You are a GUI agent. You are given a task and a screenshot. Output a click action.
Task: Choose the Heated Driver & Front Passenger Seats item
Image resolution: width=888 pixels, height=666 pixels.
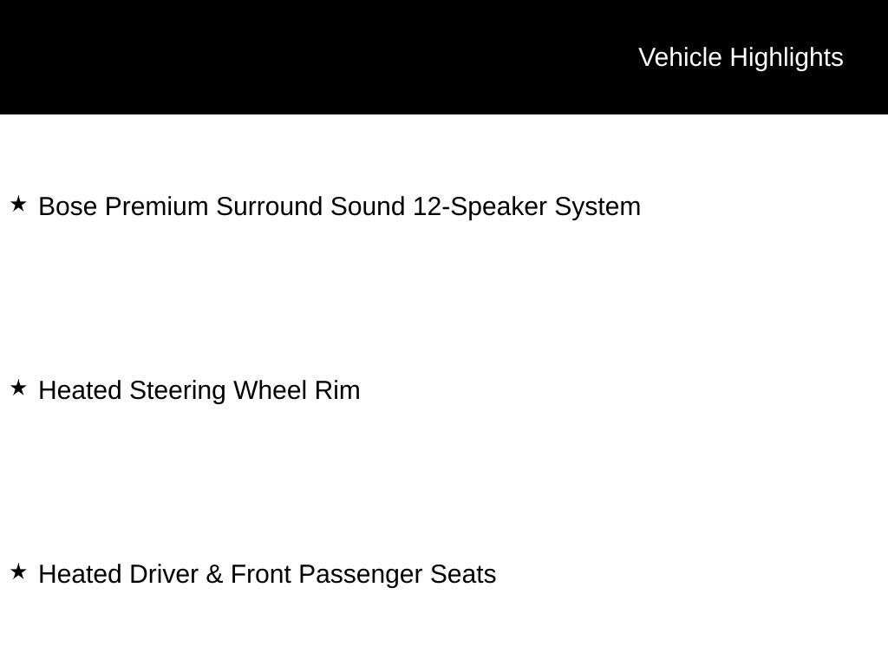coord(267,574)
